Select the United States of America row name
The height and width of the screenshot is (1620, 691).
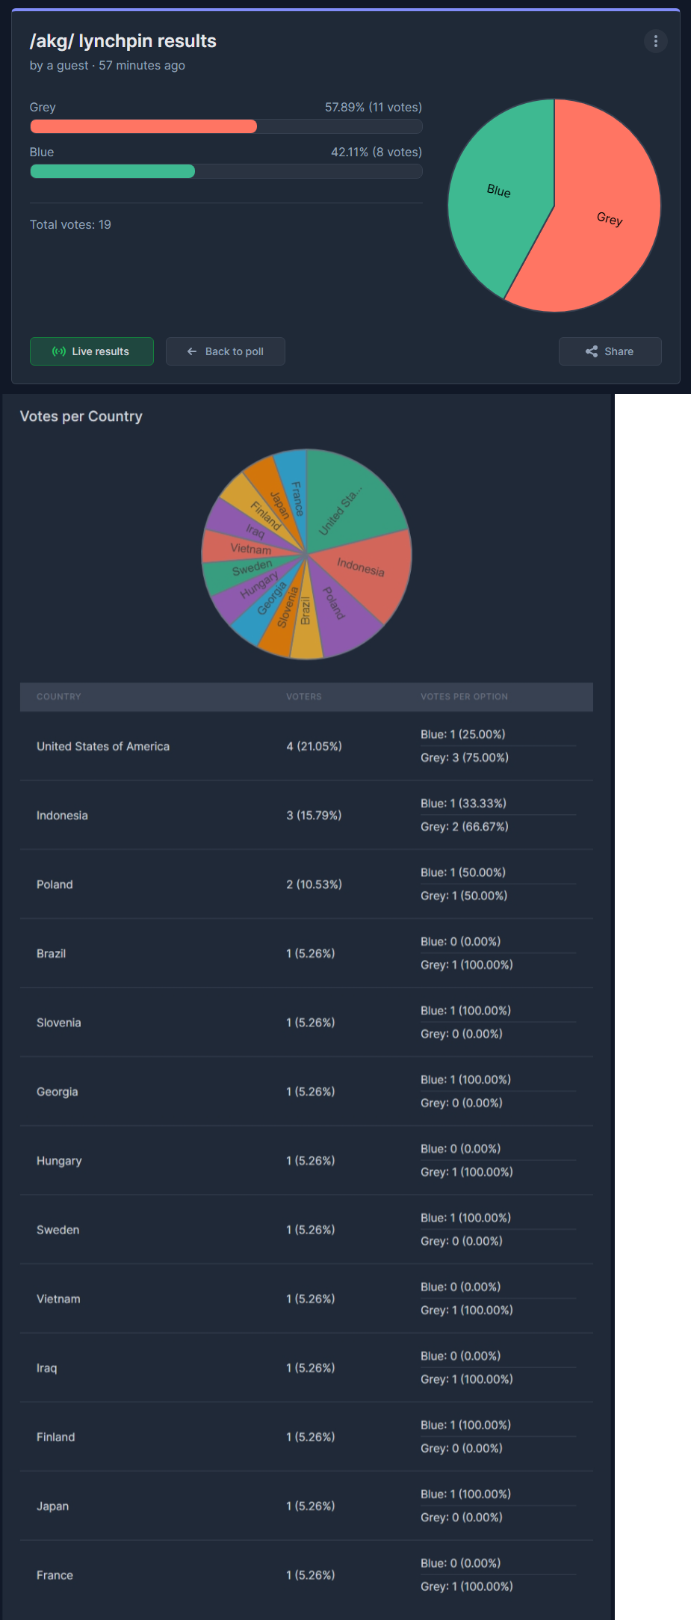click(x=103, y=746)
